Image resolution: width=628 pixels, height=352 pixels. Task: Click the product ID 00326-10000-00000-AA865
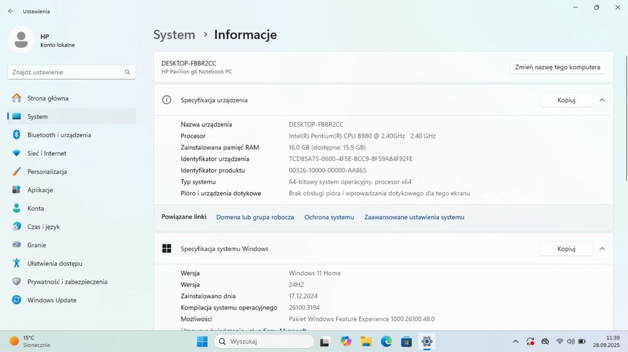[x=328, y=170]
